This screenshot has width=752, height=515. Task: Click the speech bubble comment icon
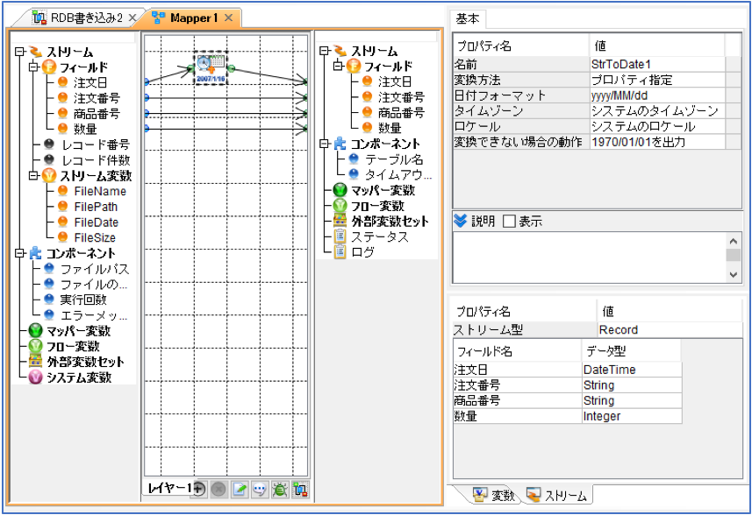pos(260,489)
